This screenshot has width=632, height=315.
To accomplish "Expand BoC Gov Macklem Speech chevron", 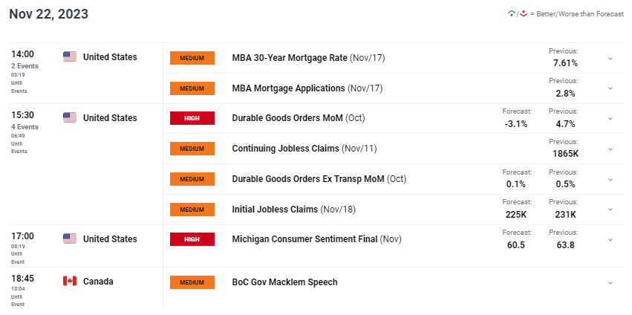I will [x=610, y=283].
